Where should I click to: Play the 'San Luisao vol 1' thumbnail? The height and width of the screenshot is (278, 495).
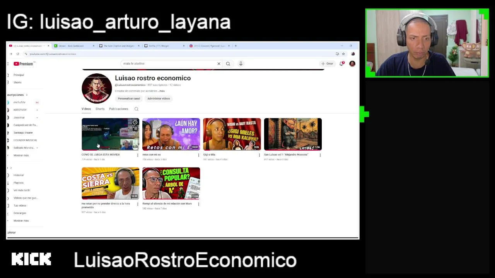pos(293,134)
